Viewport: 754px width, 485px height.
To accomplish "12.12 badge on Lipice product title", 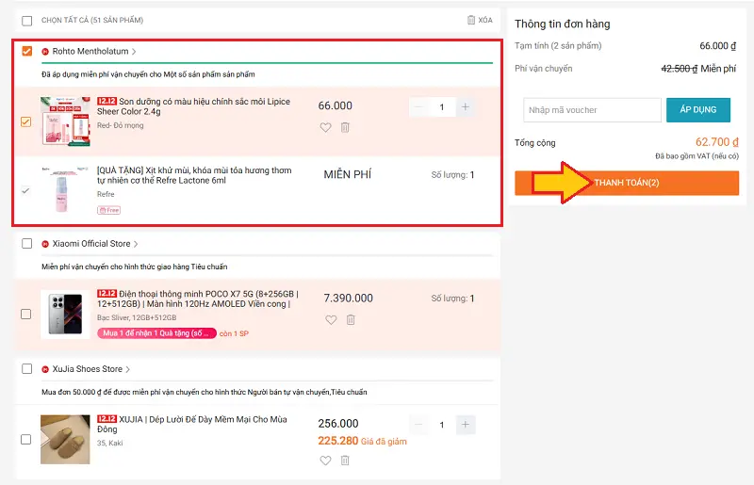I will [x=107, y=101].
